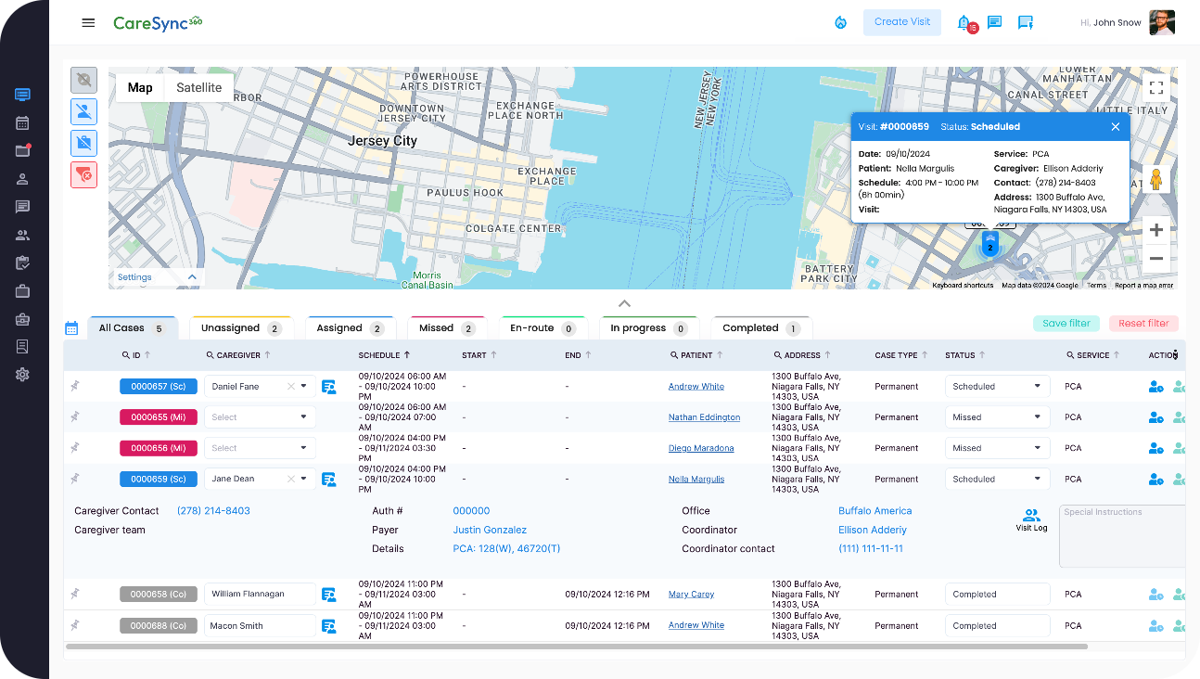
Task: Click the Street View pegman on map
Action: 1155,179
